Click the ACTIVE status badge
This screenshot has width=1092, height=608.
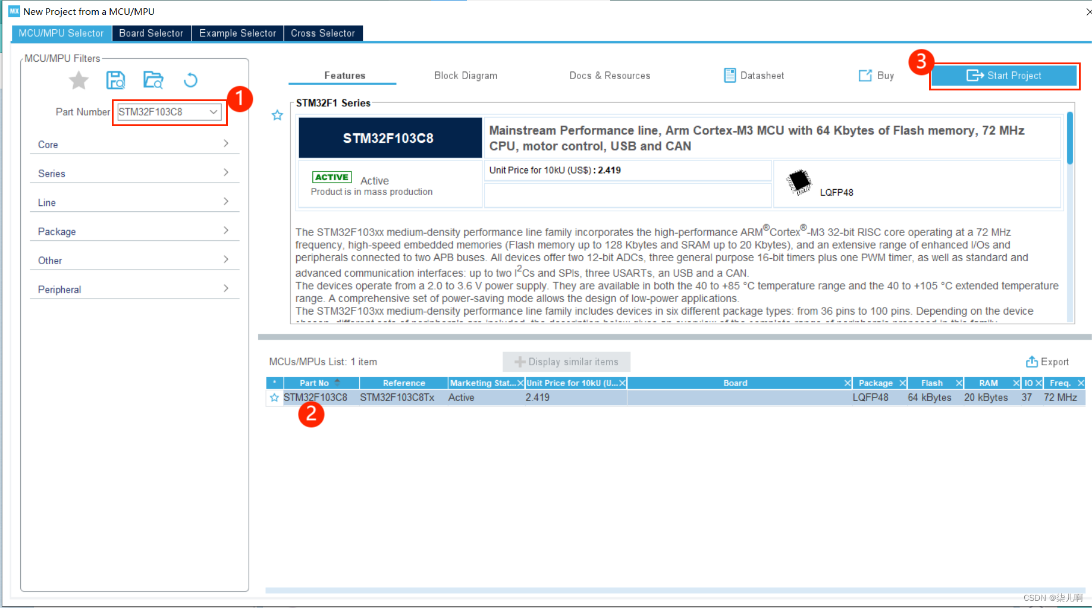(332, 177)
